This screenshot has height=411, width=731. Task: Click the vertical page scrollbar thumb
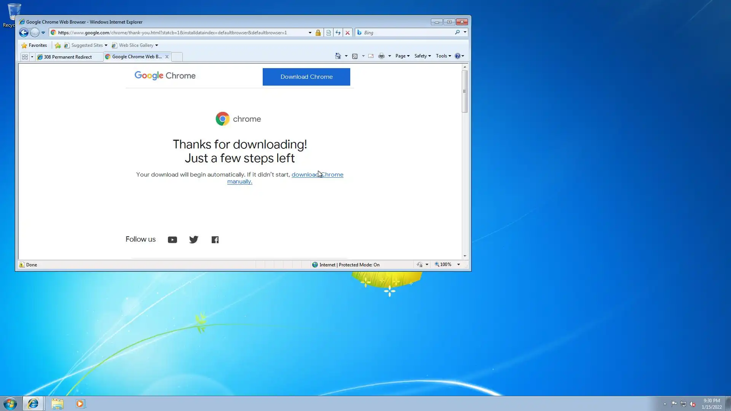pos(464,91)
